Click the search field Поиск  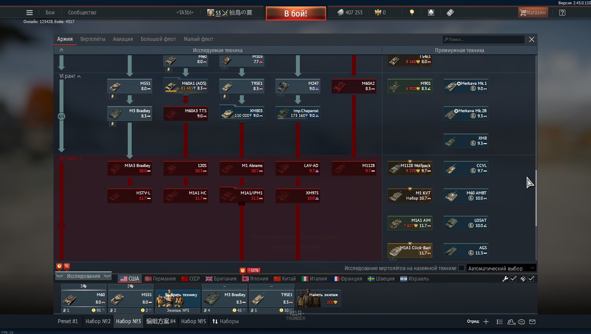(484, 40)
